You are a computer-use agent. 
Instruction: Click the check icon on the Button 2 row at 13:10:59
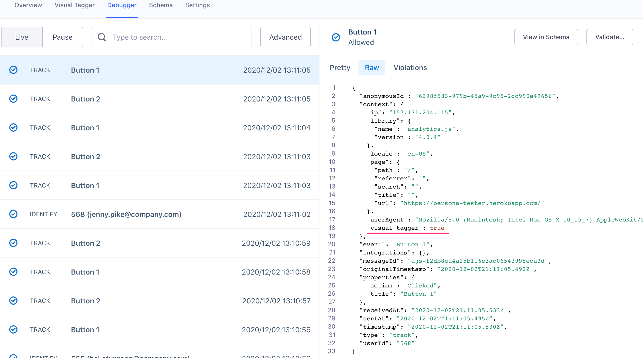pos(13,243)
